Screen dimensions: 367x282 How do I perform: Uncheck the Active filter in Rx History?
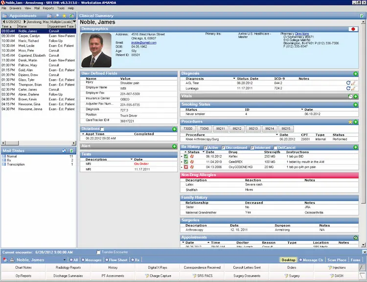204,147
